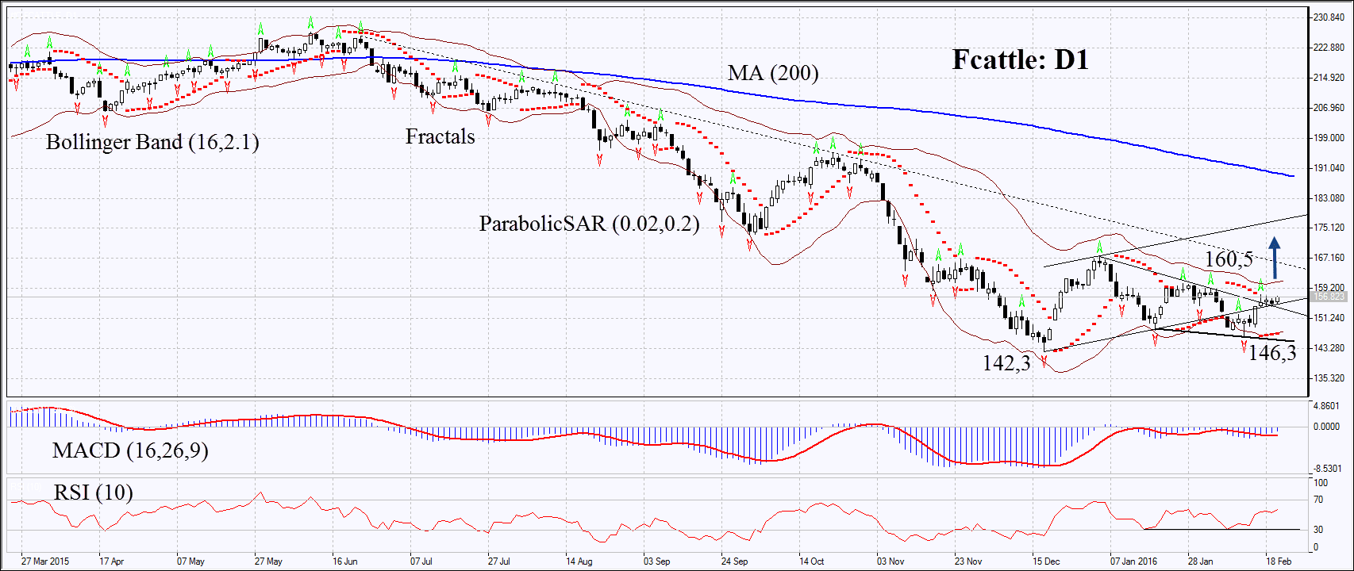This screenshot has width=1354, height=571.
Task: Click the 'RSI (10)' panel label
Action: (93, 492)
